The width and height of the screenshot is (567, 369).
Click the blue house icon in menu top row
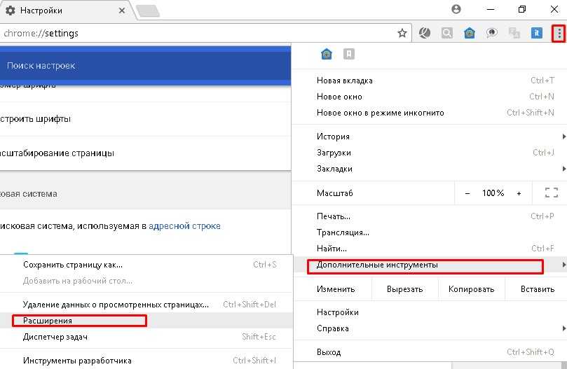coord(326,54)
